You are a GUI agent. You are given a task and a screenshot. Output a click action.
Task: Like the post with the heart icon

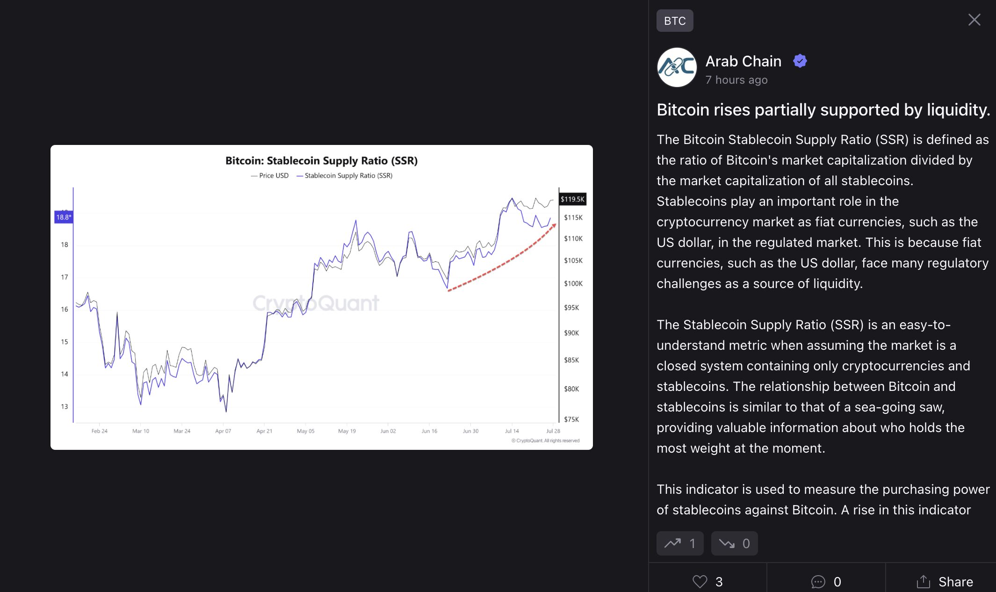pos(700,582)
